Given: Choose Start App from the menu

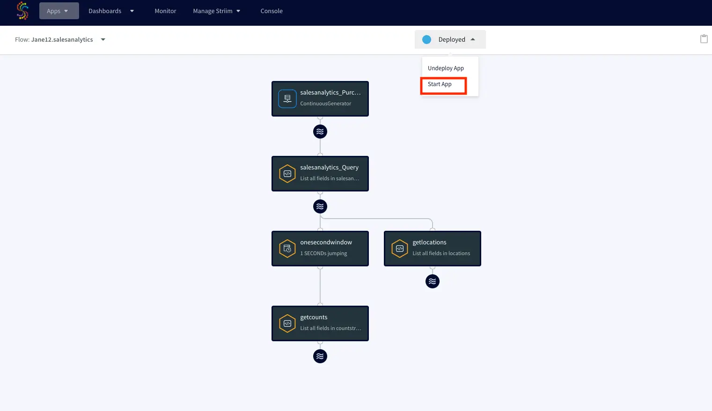Looking at the screenshot, I should click(x=440, y=84).
